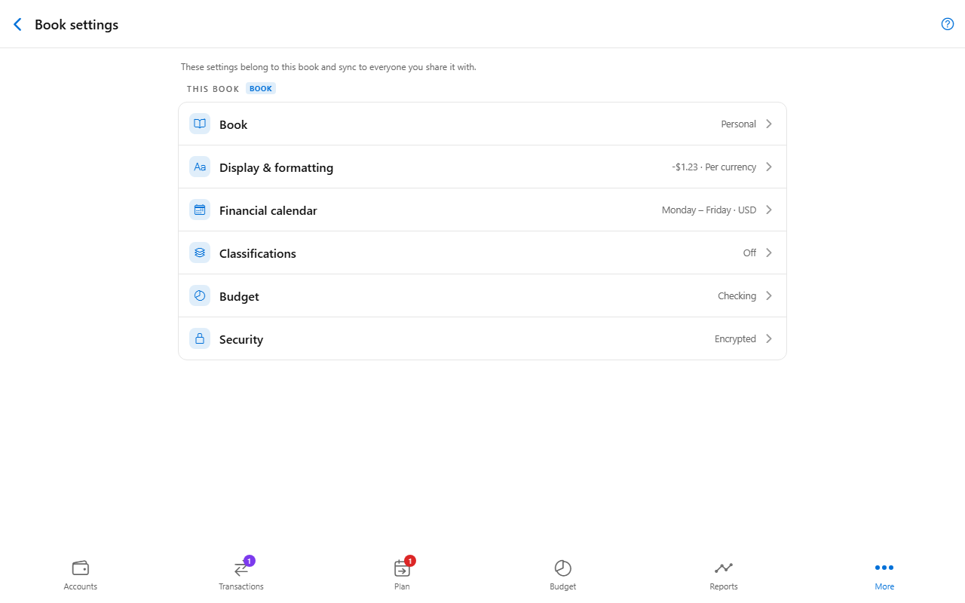965x603 pixels.
Task: Expand the Budget row chevron
Action: point(769,295)
